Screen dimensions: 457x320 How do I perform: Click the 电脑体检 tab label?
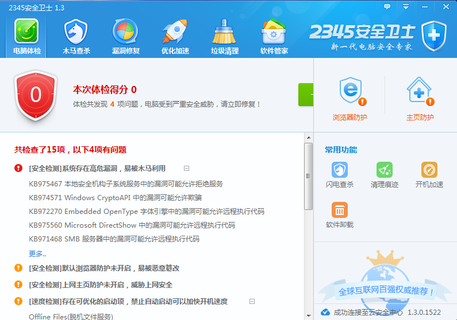[x=27, y=51]
